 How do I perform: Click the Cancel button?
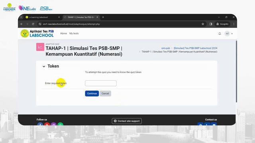(x=105, y=93)
